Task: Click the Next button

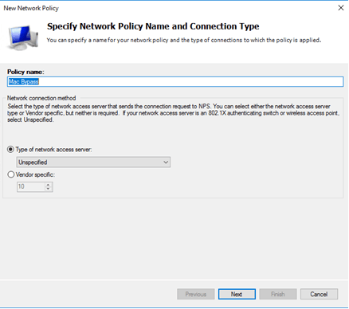Action: (x=237, y=294)
